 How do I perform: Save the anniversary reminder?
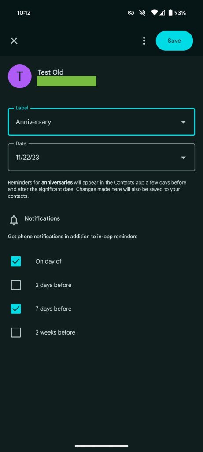tap(174, 41)
